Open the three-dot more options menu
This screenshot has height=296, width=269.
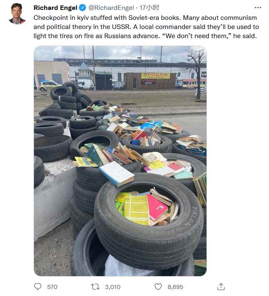(258, 8)
